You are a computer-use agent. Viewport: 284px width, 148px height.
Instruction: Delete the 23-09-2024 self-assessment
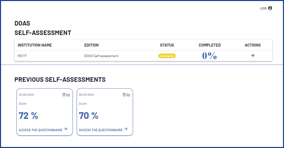point(64,95)
